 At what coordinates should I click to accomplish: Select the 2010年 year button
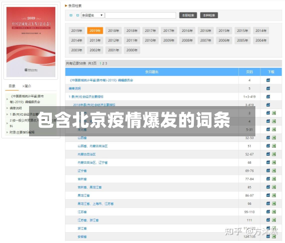150,40
